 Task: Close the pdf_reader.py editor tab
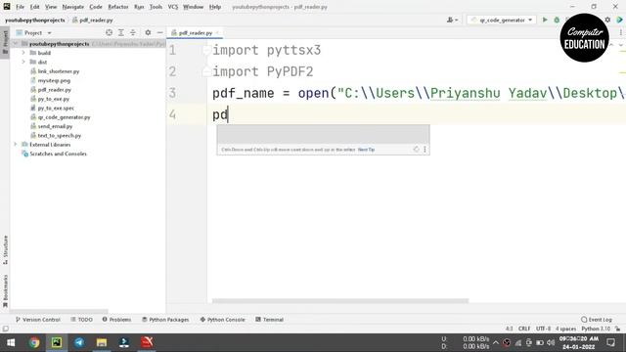click(x=217, y=32)
